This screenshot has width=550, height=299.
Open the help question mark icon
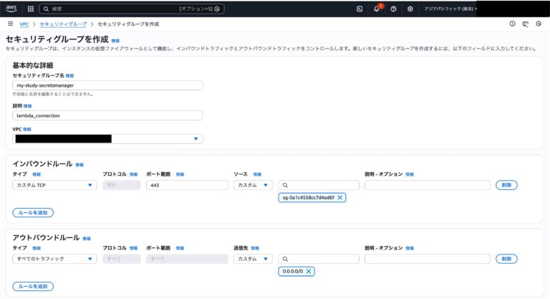pyautogui.click(x=393, y=9)
